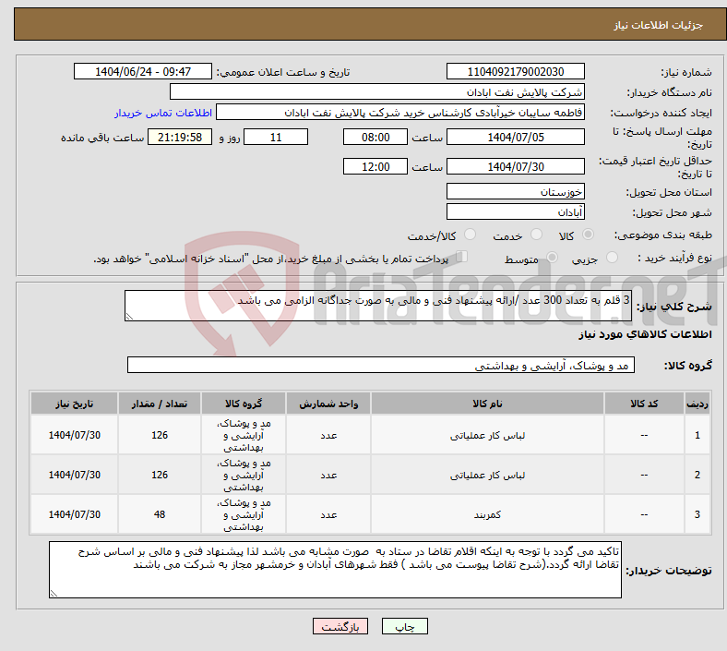Image resolution: width=727 pixels, height=651 pixels.
Task: Click the city field آبادان
Action: [x=516, y=211]
